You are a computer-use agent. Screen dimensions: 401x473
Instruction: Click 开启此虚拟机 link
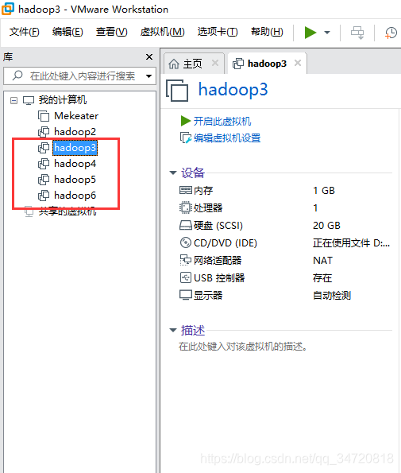coord(222,122)
